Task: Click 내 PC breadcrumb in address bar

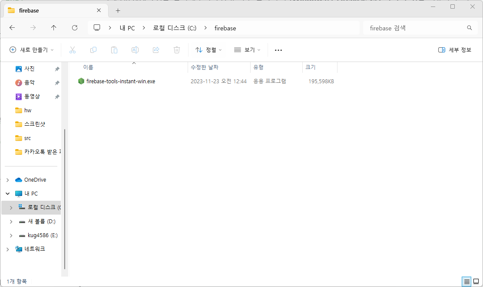Action: coord(127,28)
